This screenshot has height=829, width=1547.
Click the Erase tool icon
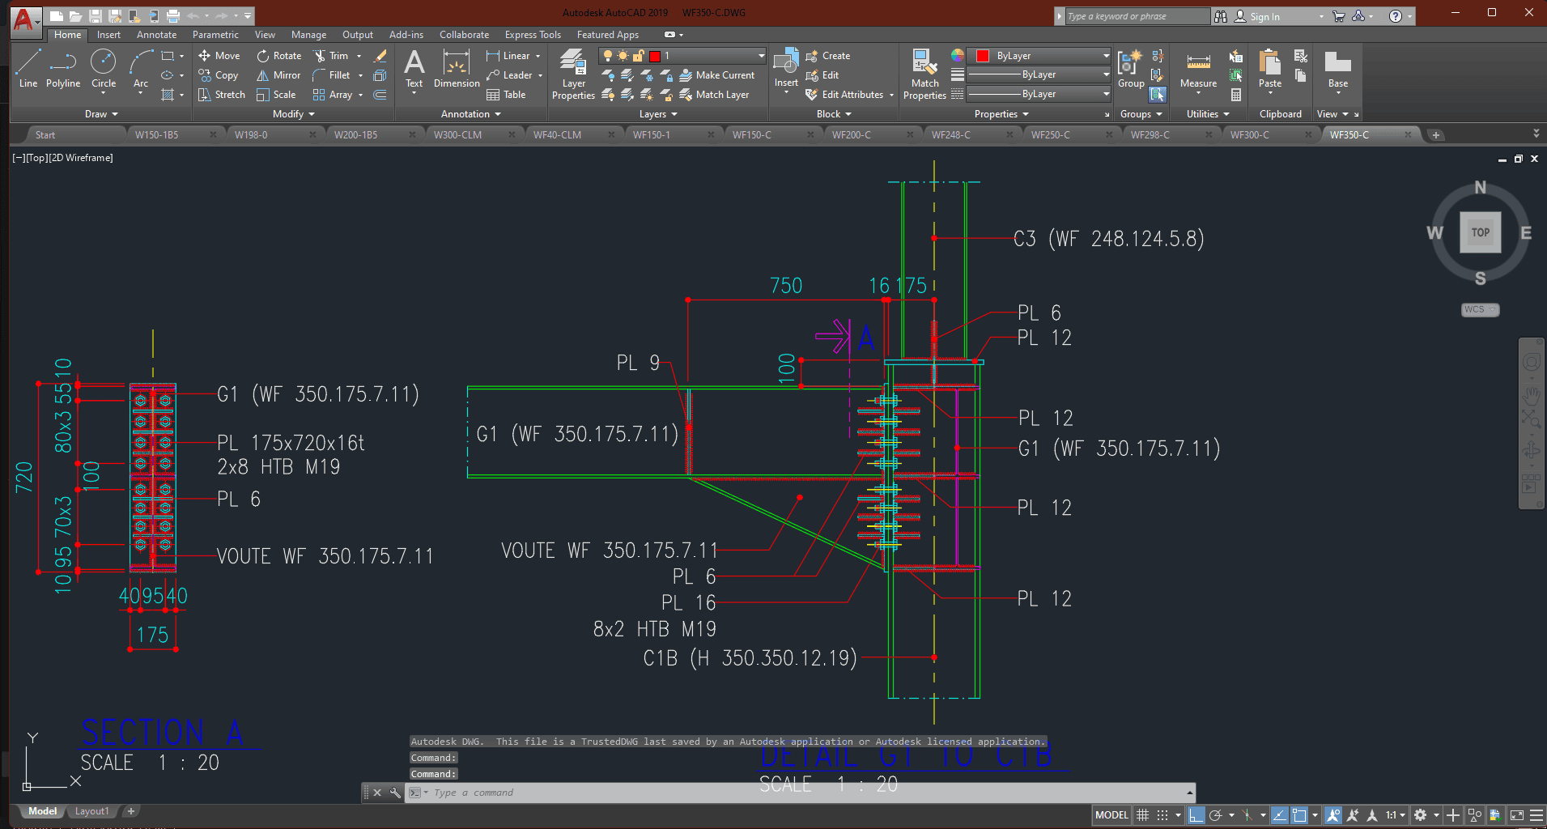coord(380,56)
